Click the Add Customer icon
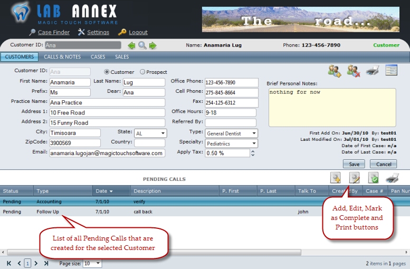 (x=335, y=71)
